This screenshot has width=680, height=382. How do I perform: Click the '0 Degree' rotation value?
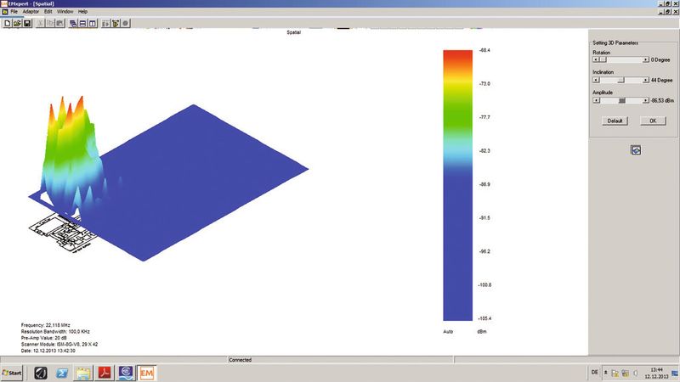660,59
